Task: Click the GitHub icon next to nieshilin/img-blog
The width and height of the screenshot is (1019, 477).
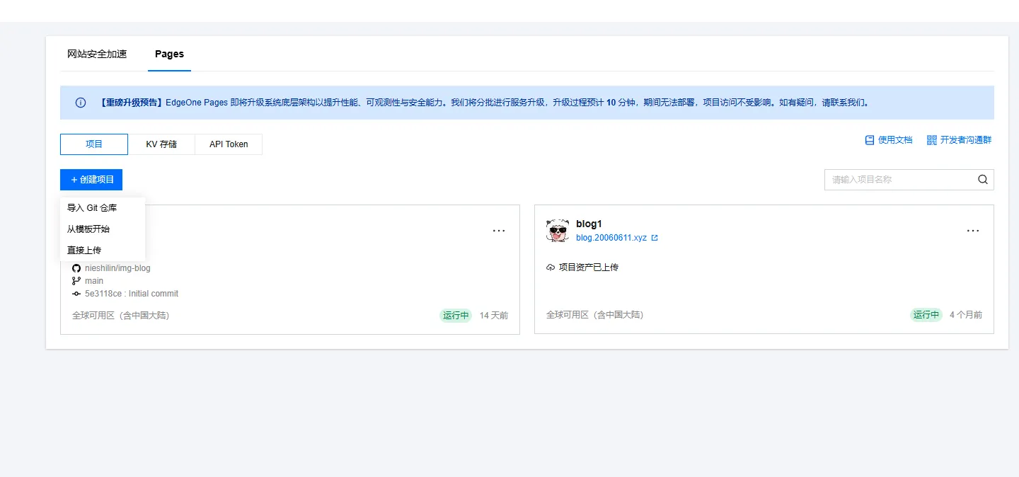Action: tap(76, 268)
